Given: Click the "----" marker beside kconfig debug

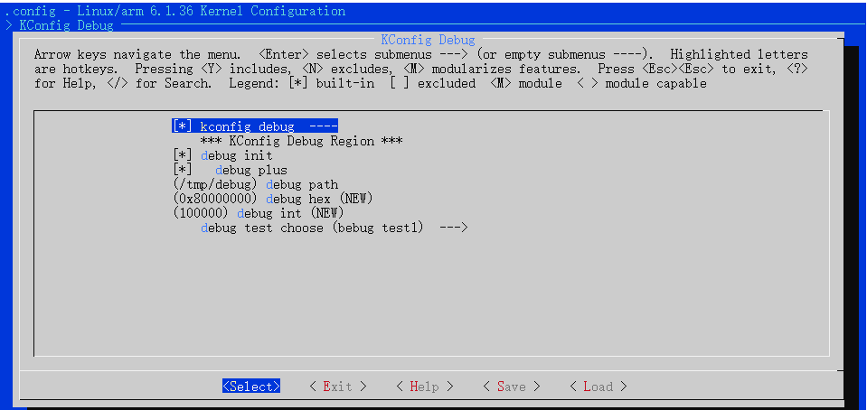Looking at the screenshot, I should (x=323, y=126).
